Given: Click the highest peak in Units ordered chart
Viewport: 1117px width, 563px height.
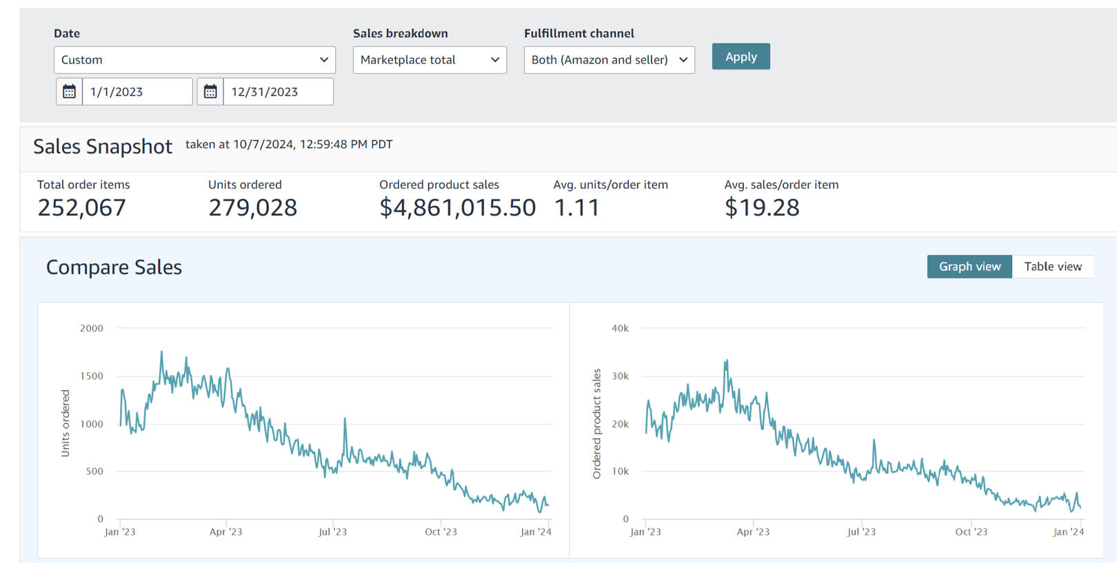Looking at the screenshot, I should (162, 353).
